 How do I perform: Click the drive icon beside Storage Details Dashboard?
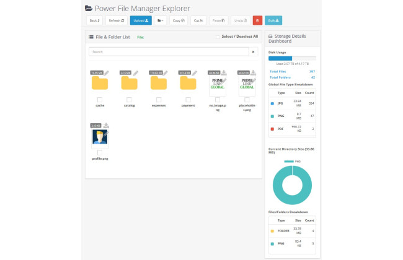tap(270, 36)
